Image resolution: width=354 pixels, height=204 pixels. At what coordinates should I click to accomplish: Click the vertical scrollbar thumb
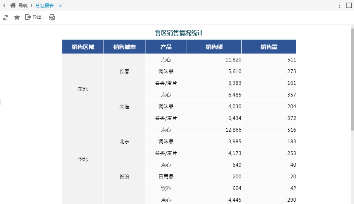point(352,79)
